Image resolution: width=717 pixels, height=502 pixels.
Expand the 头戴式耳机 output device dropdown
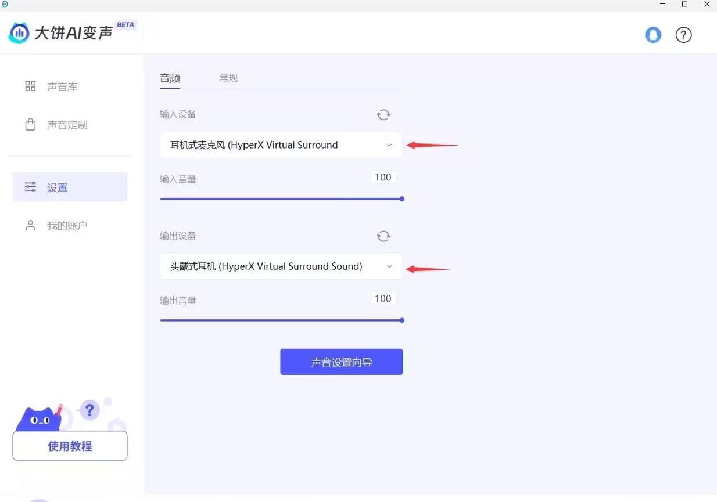pos(273,266)
